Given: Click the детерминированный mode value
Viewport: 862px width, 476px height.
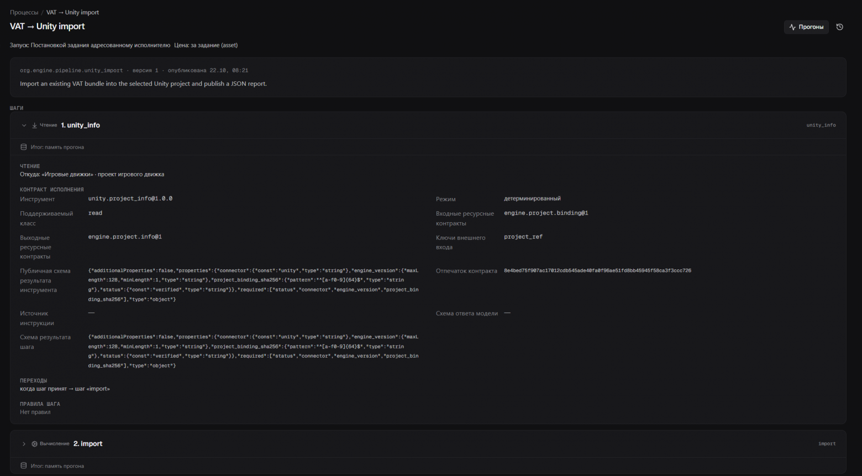Looking at the screenshot, I should pos(532,198).
